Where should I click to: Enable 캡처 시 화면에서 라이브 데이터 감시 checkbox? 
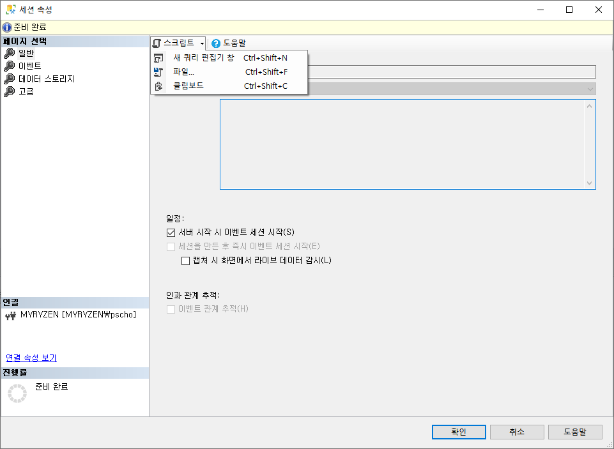click(186, 261)
